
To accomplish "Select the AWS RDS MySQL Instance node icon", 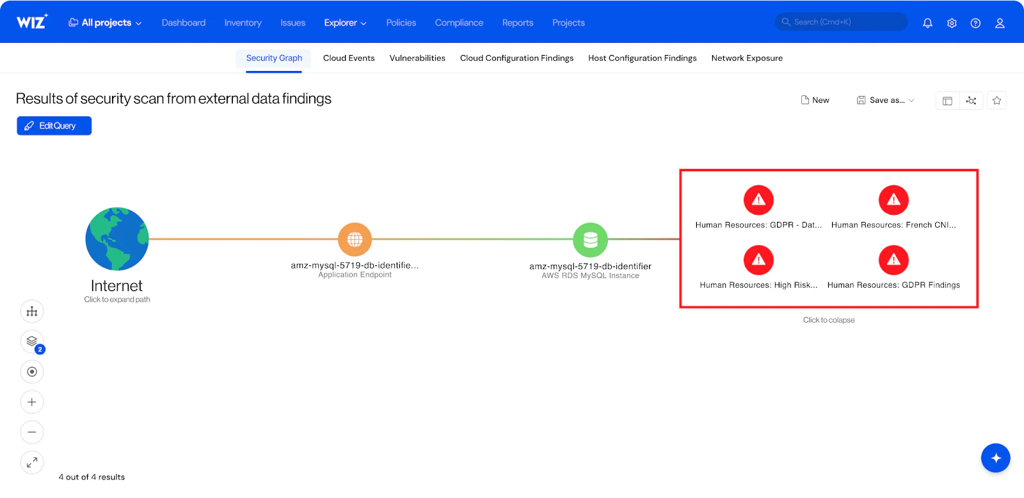I will (x=590, y=239).
